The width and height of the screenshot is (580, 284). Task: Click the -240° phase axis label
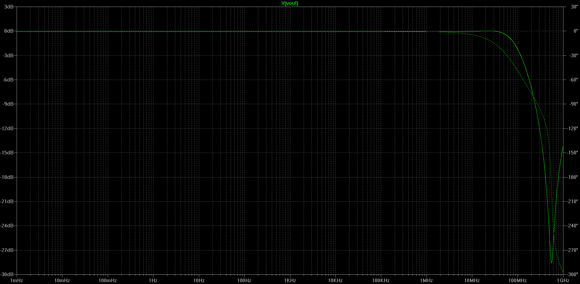click(x=572, y=226)
